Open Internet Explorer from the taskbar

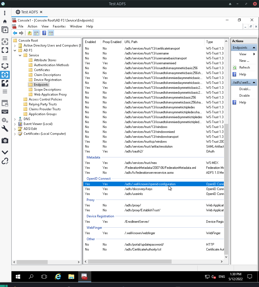tap(58, 277)
